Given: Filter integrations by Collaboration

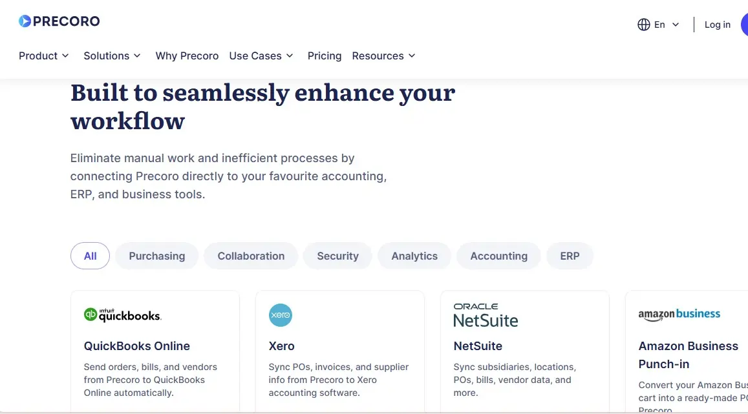Looking at the screenshot, I should click(x=251, y=256).
